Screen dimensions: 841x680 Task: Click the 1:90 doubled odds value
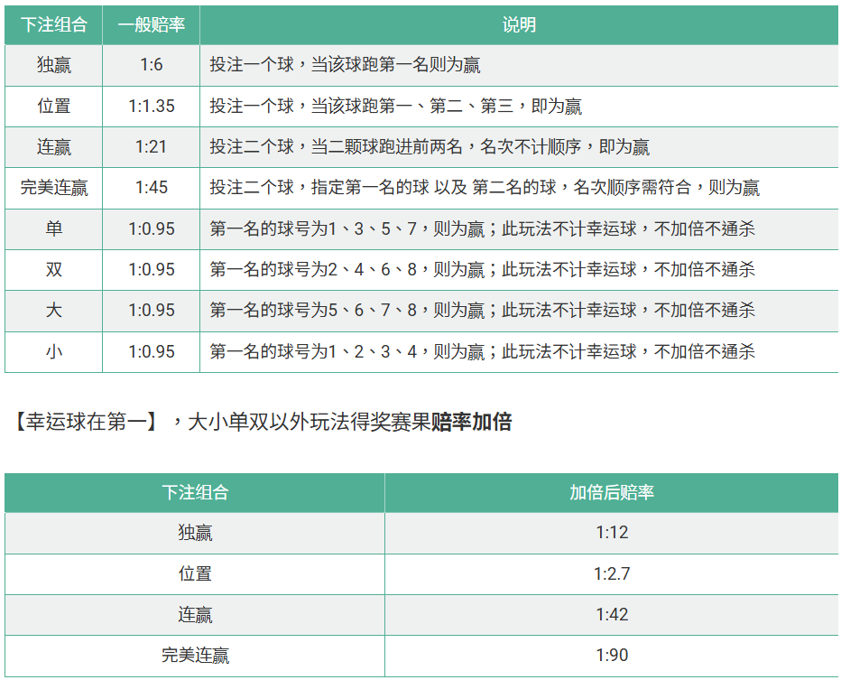(612, 656)
